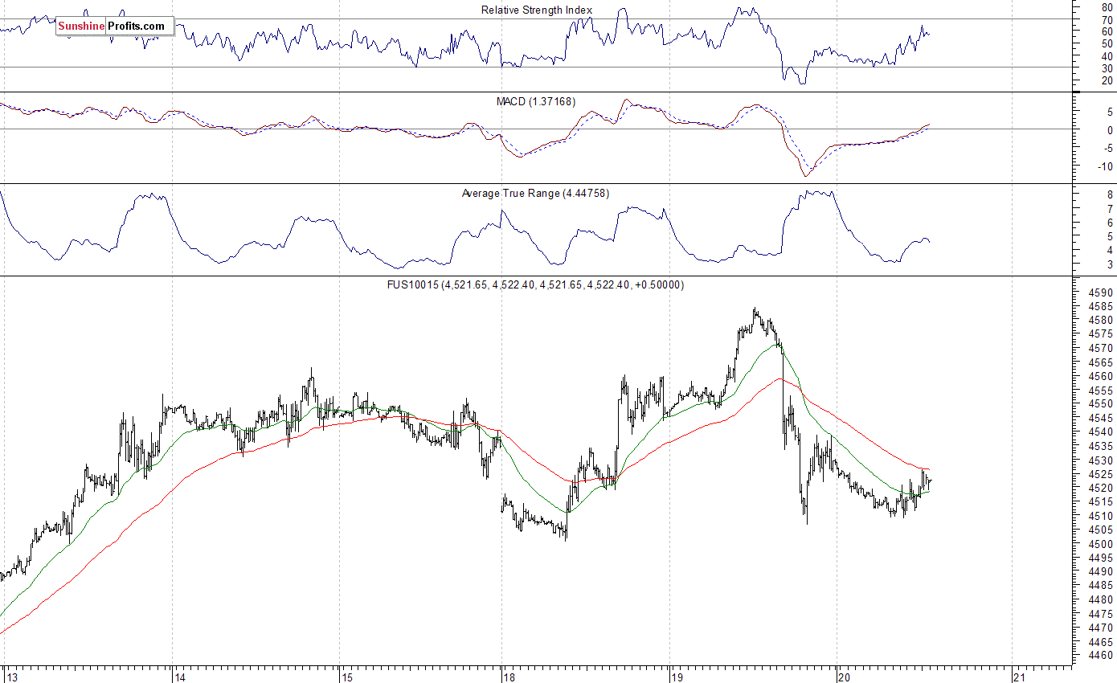Select price label 4540 on price axis

click(1103, 431)
